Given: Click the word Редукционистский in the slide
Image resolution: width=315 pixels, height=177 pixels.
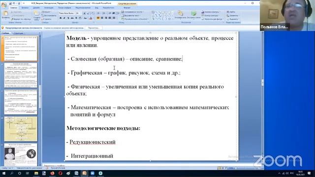Looking at the screenshot, I should (x=93, y=142).
